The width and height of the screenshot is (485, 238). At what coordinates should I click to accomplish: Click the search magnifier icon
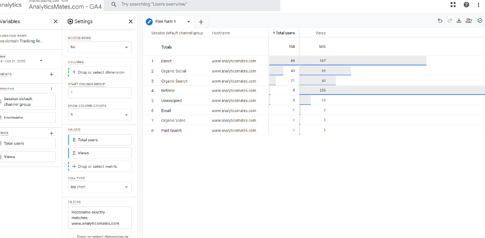[x=113, y=4]
